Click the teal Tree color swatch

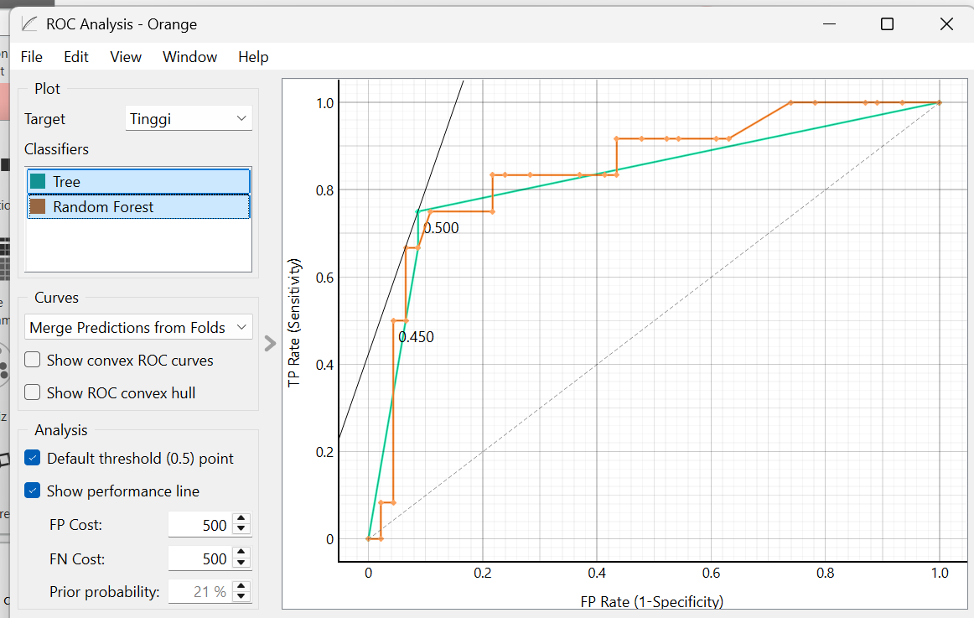coord(38,181)
